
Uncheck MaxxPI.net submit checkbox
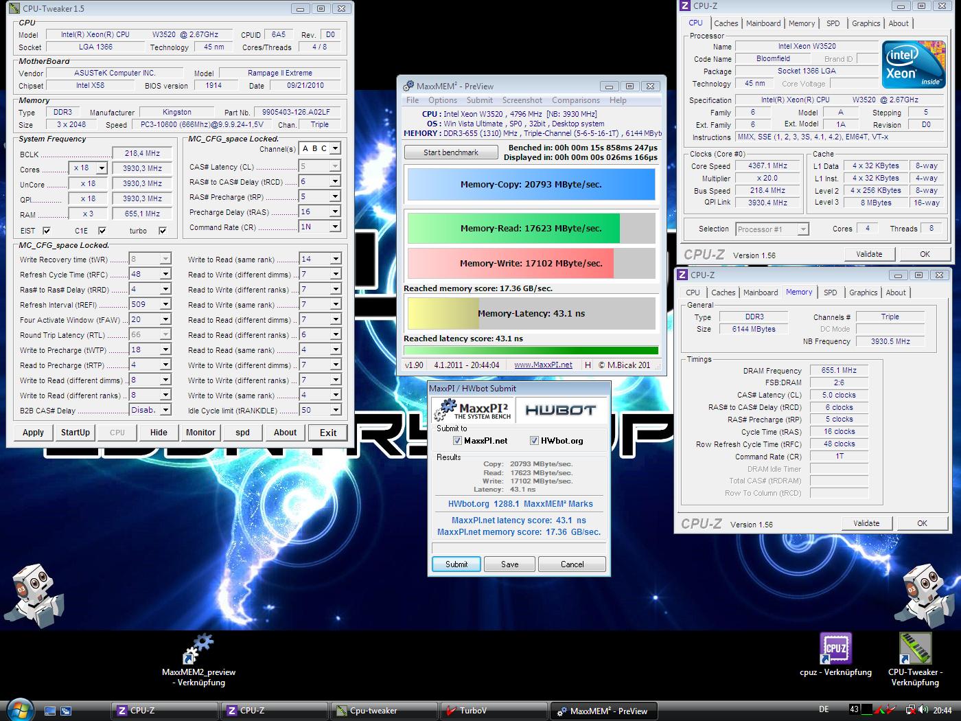pos(458,441)
